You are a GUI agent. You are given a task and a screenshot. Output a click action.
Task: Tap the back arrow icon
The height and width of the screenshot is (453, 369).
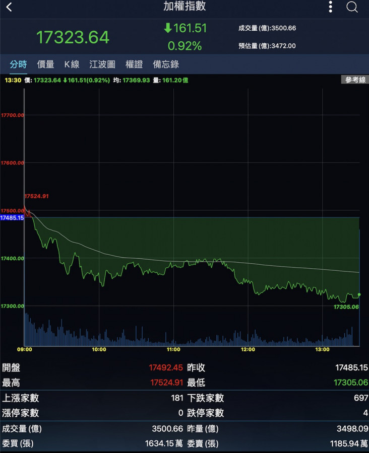(x=9, y=7)
